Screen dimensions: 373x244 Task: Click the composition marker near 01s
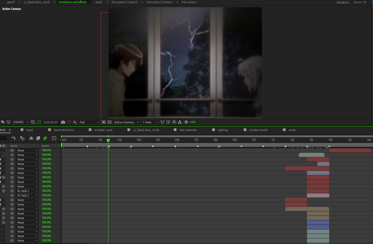87,146
